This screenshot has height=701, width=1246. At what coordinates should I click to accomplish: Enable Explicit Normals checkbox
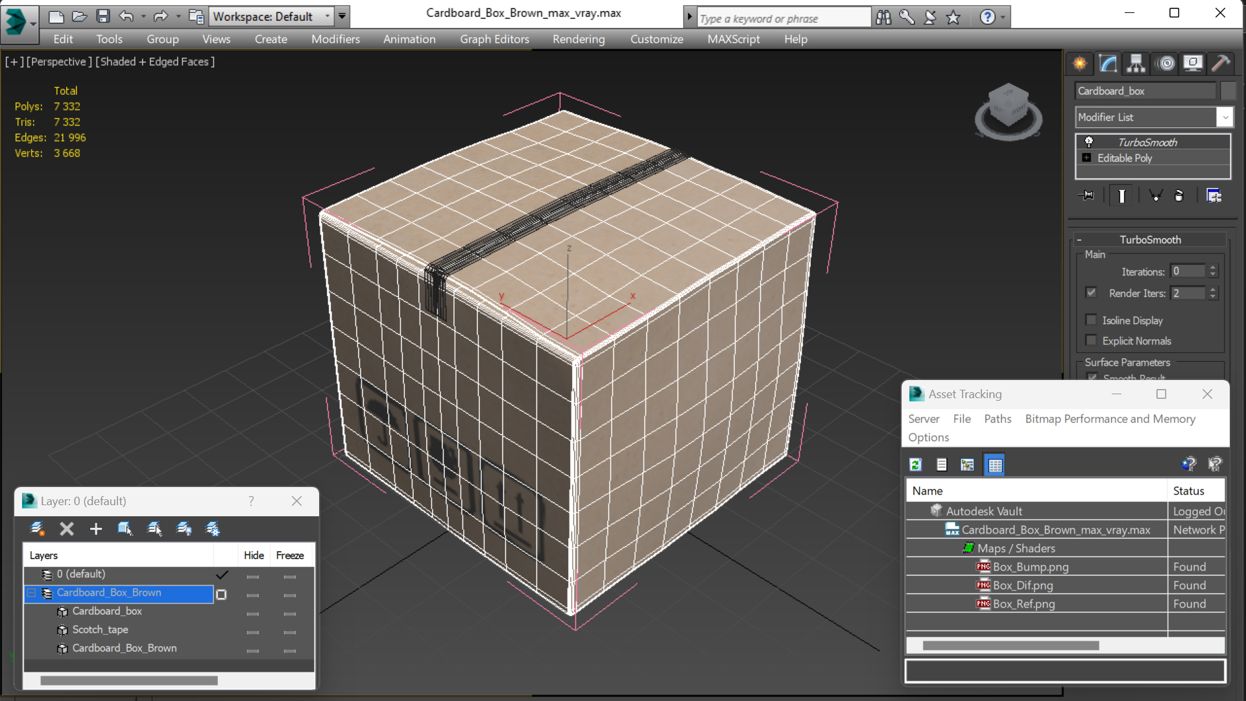1092,340
